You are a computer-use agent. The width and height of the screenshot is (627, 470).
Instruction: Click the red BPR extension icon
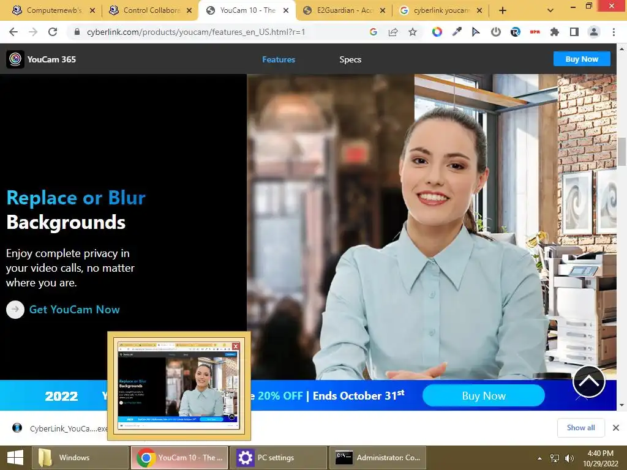pos(535,32)
